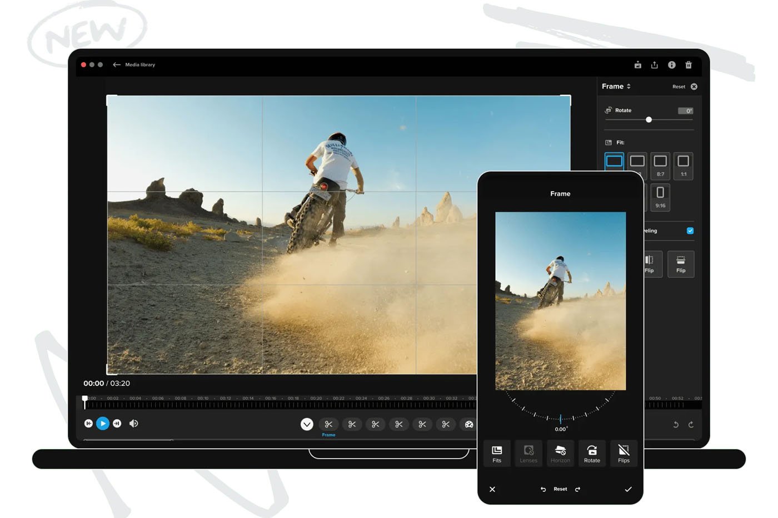This screenshot has height=518, width=778.
Task: Open Rotate on the phone toolbar
Action: click(x=592, y=454)
